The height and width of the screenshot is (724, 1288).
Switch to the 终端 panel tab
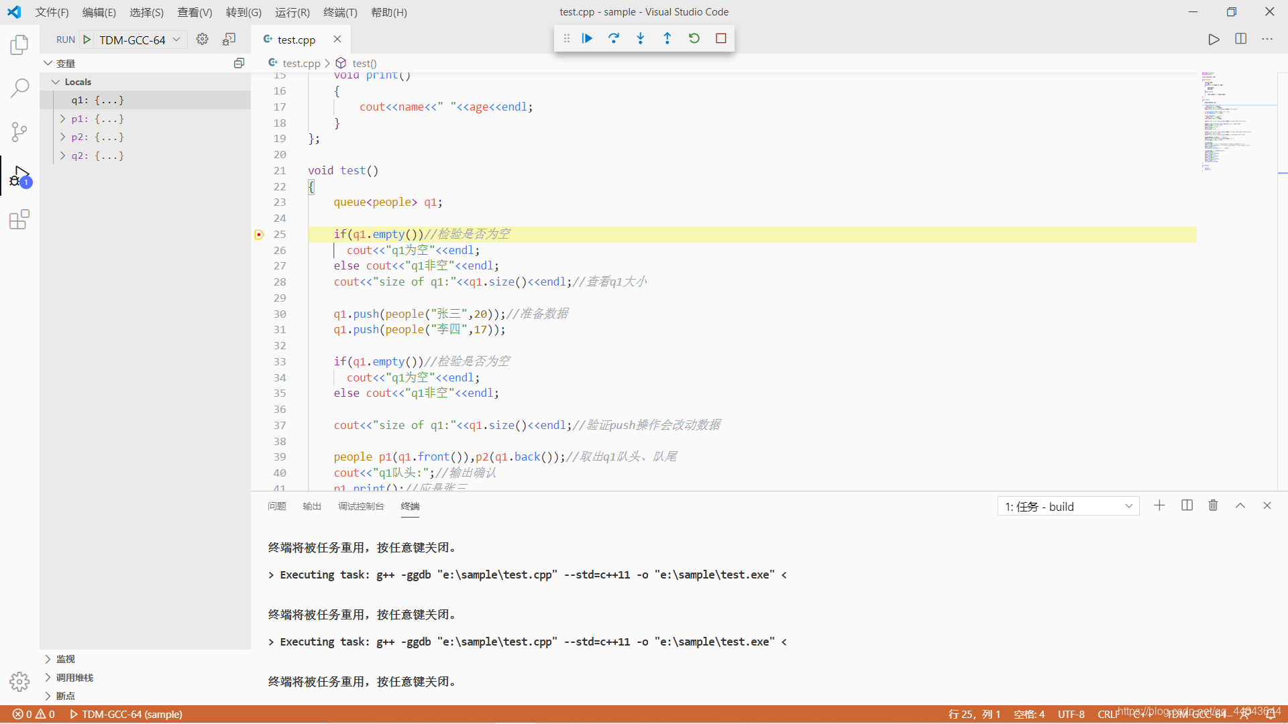coord(410,506)
